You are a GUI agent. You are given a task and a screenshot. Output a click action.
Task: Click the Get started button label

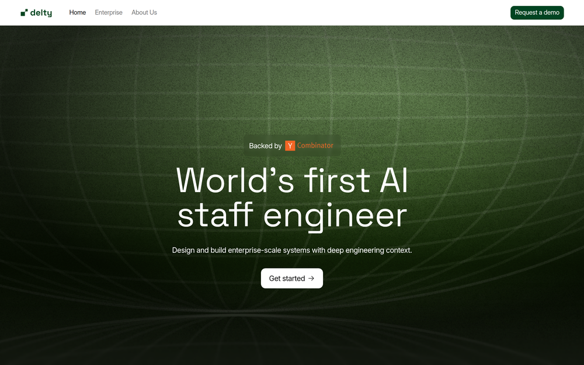coord(287,278)
